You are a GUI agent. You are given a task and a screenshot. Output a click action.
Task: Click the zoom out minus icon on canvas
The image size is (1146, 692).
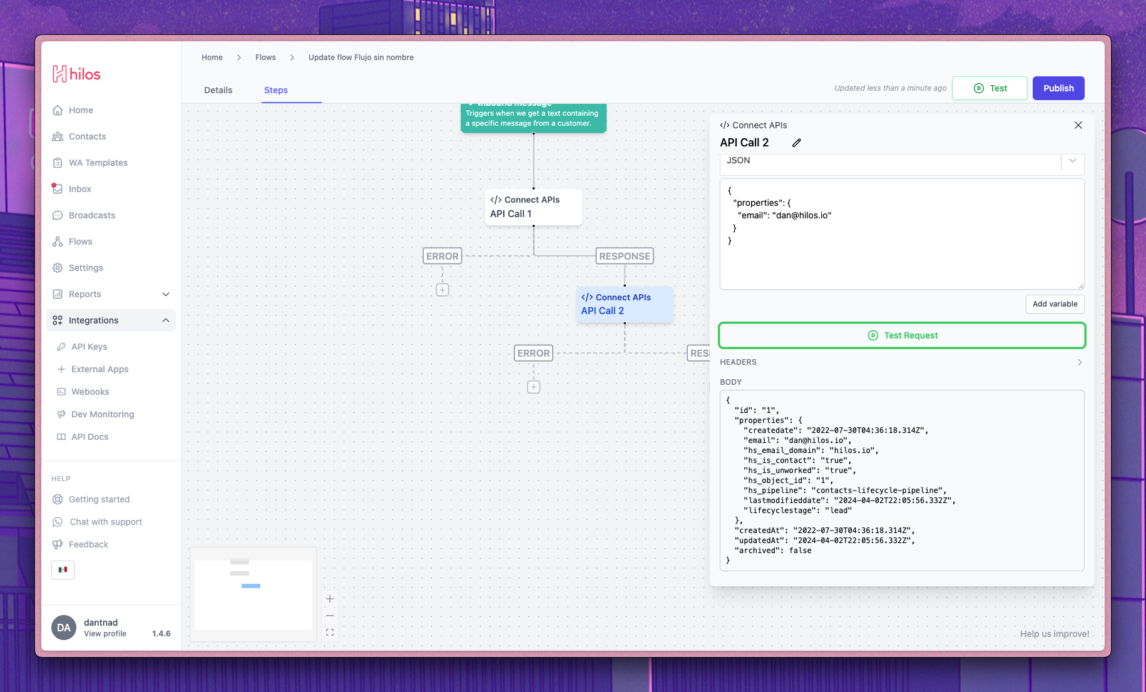point(330,616)
